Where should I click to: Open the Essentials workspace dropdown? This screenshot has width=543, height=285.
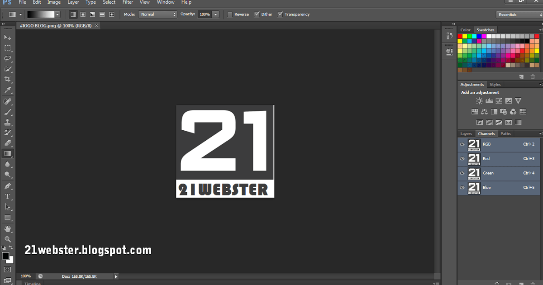click(x=519, y=14)
